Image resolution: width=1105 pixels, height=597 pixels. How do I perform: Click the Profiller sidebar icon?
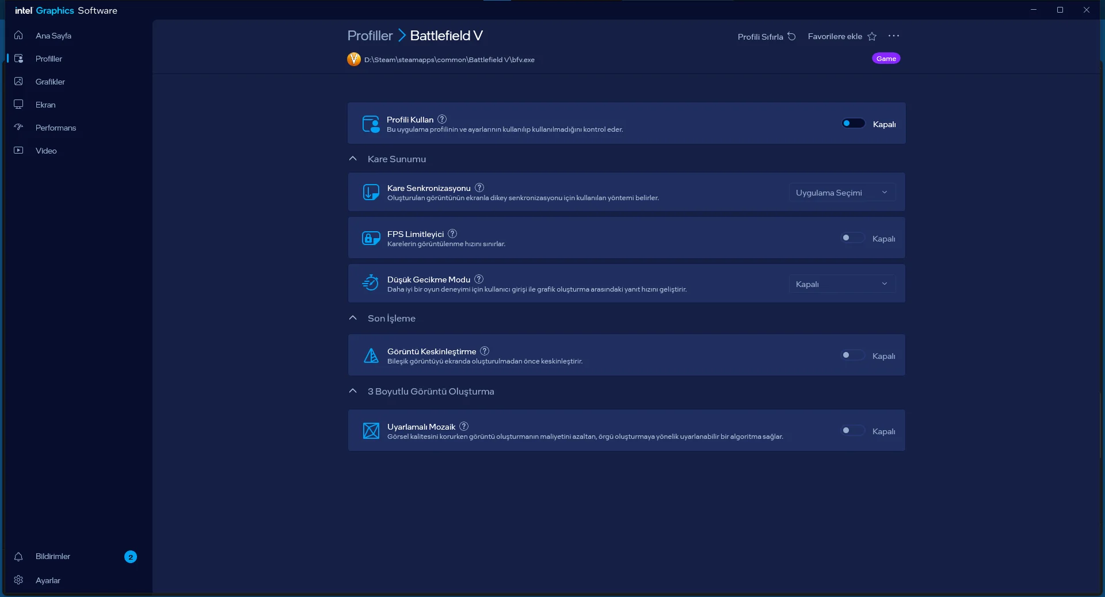pyautogui.click(x=18, y=58)
